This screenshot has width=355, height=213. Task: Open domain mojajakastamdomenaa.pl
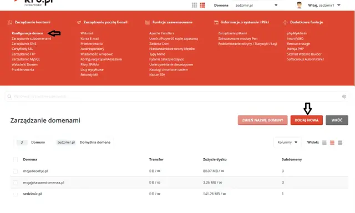(x=43, y=182)
